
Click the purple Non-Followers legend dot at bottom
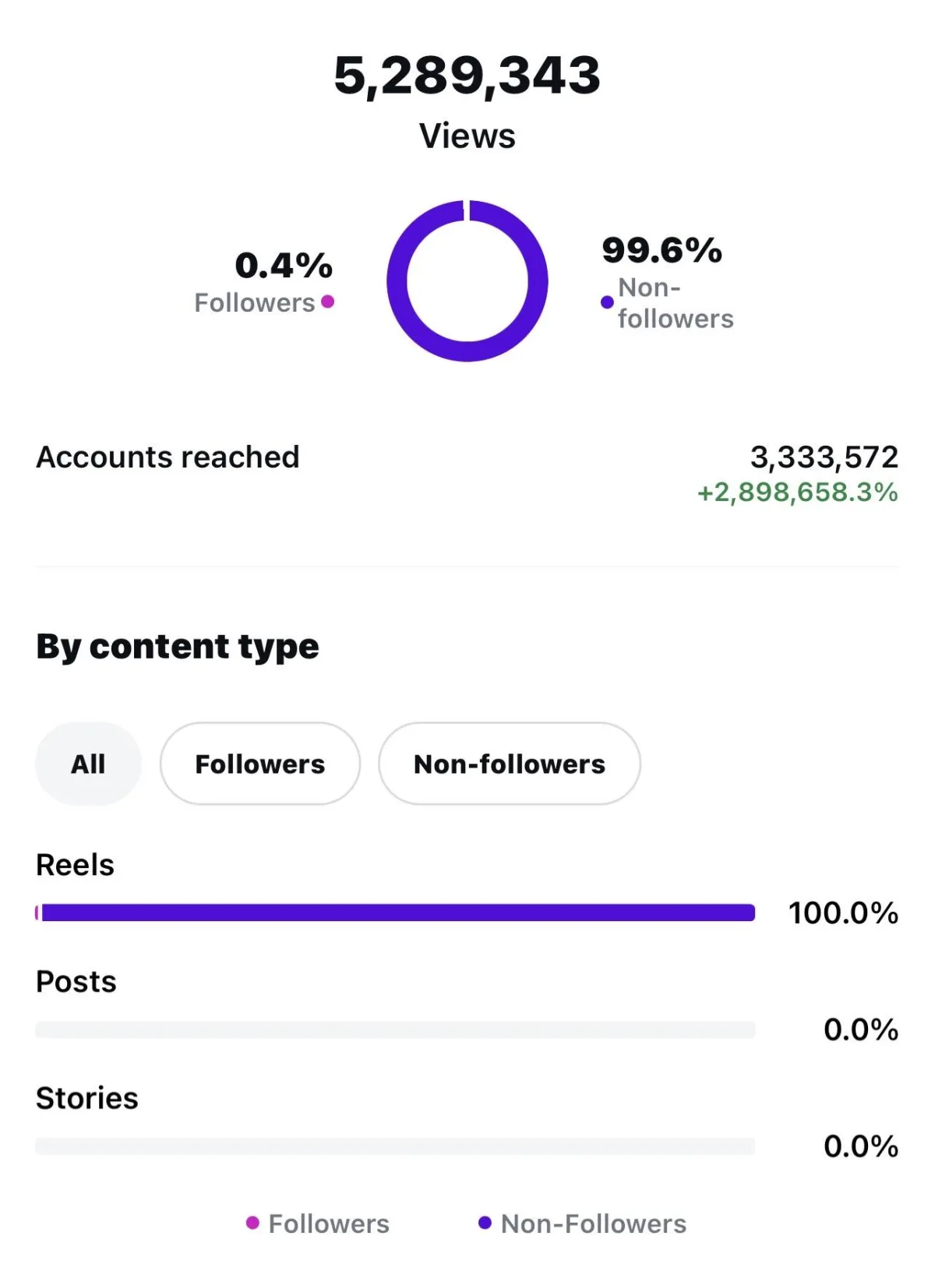[485, 1223]
